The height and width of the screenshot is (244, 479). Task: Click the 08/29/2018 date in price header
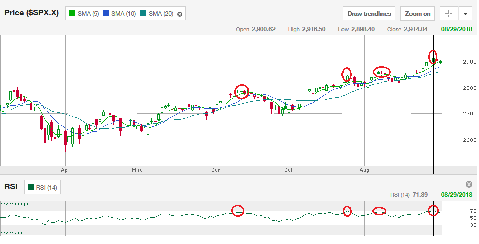point(457,29)
